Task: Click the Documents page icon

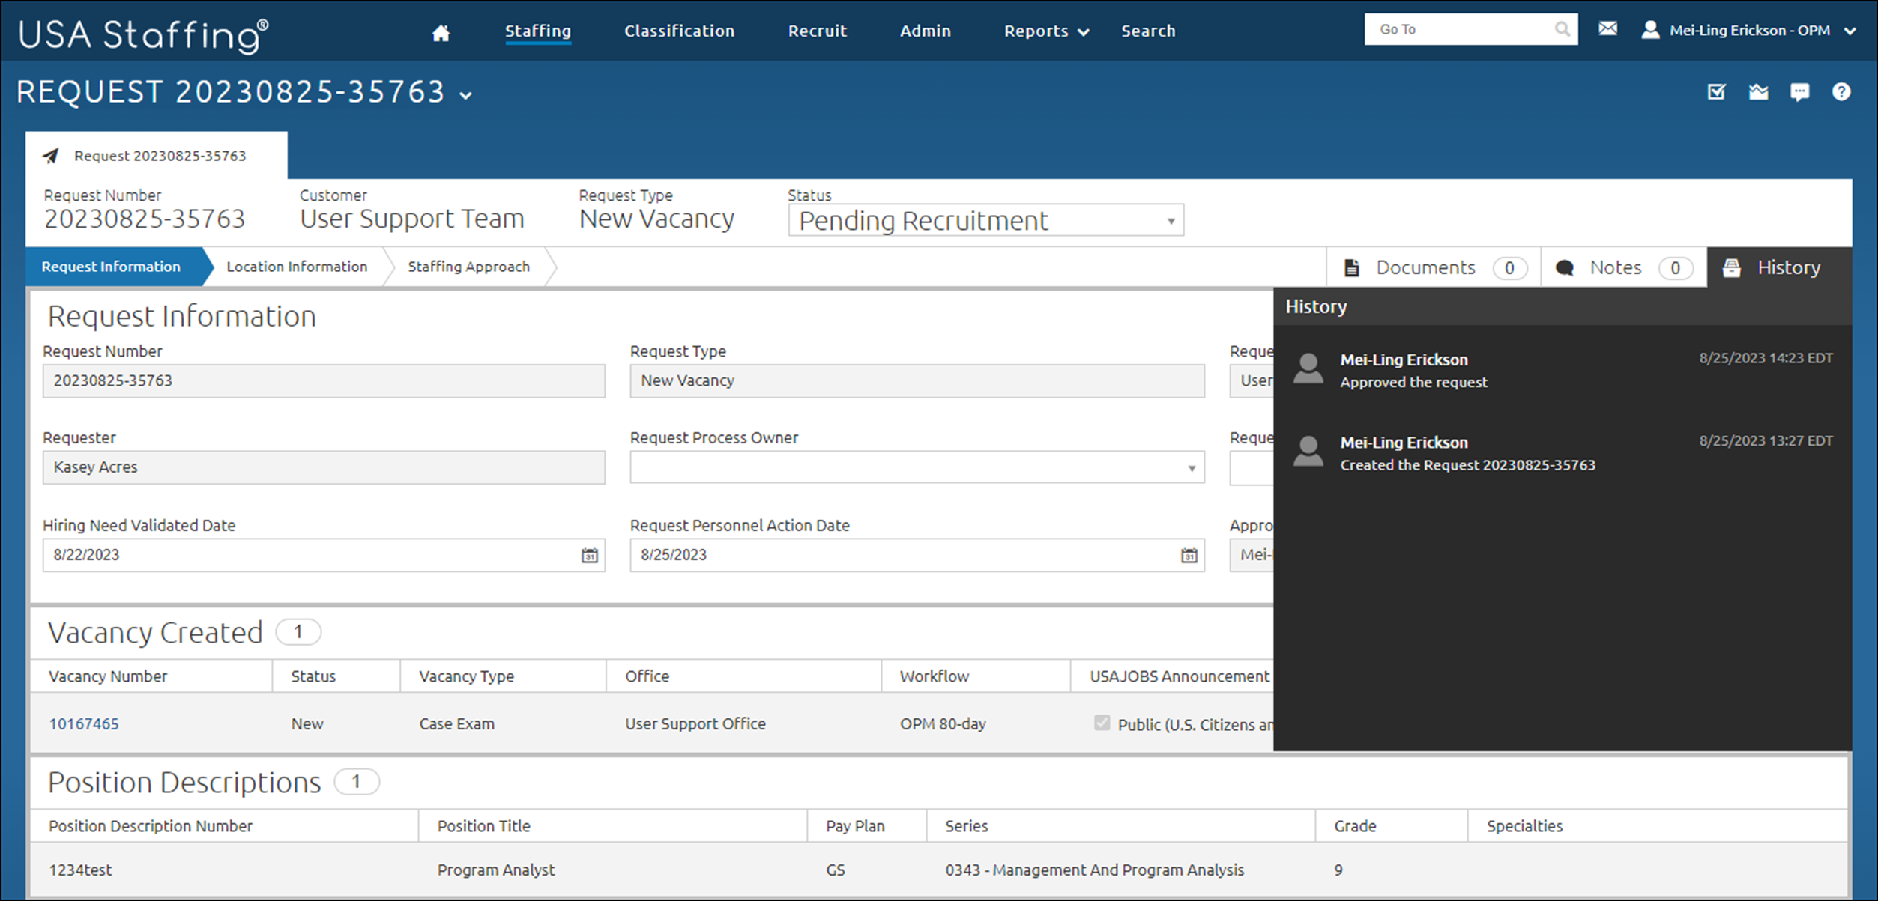Action: tap(1352, 268)
